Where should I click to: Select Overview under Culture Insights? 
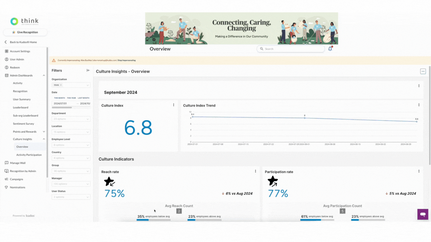(22, 147)
